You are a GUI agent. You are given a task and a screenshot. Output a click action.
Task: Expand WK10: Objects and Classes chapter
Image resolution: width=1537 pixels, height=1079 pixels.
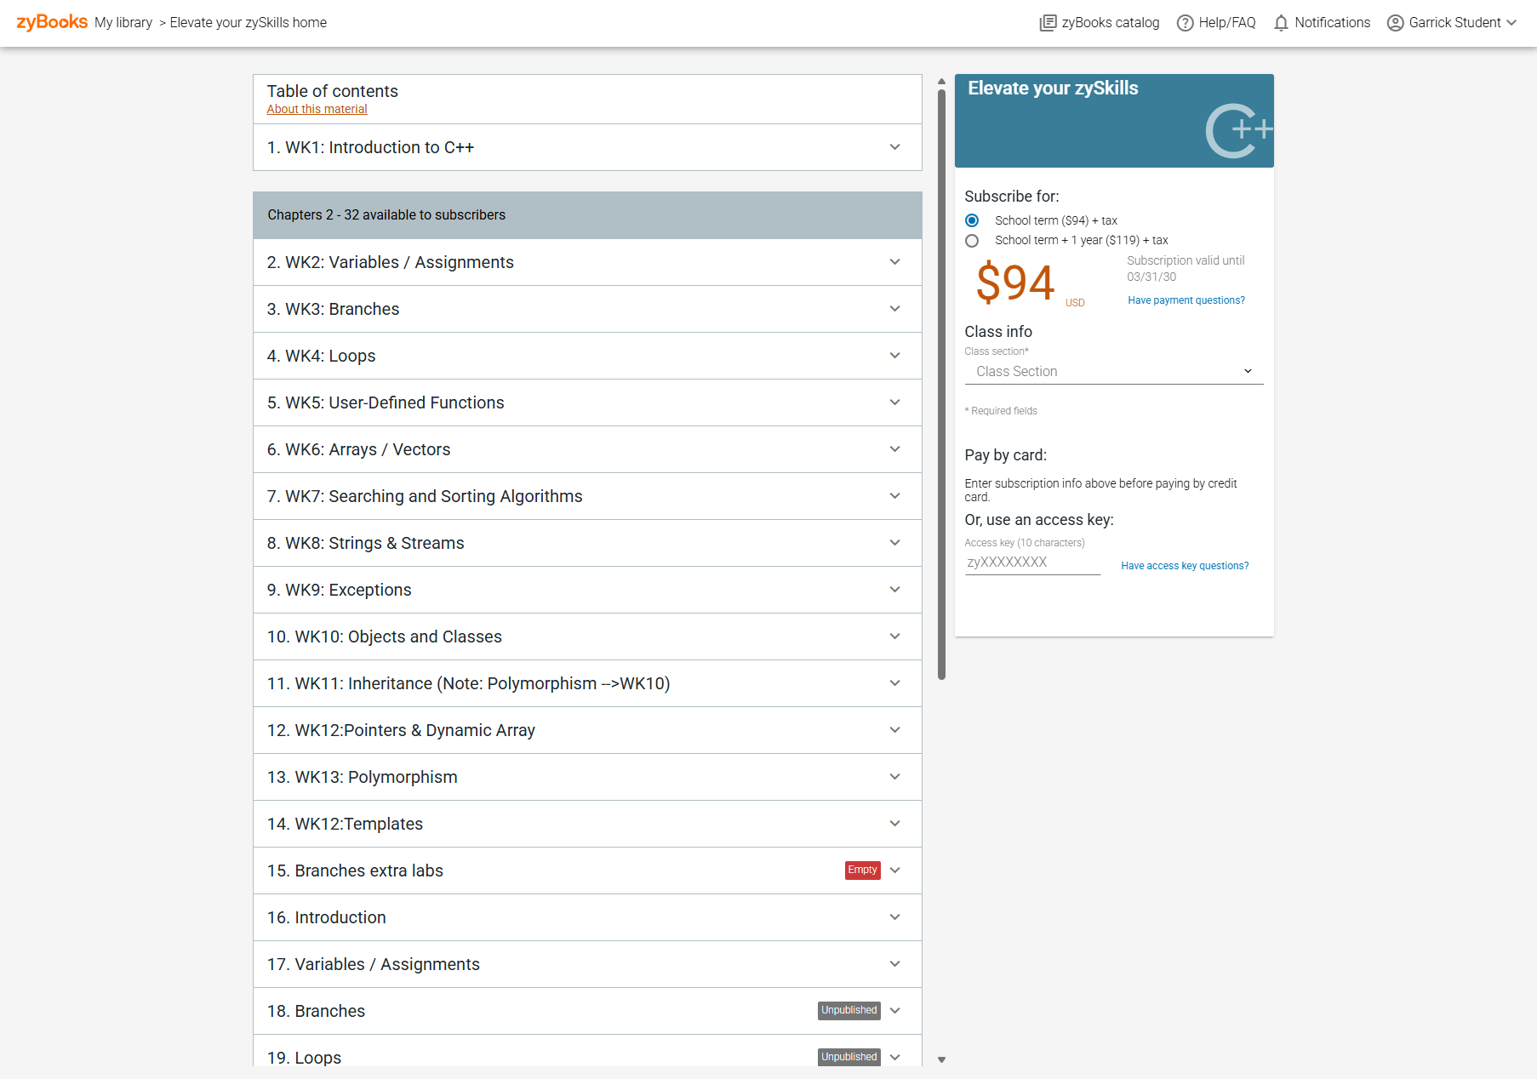click(x=587, y=637)
